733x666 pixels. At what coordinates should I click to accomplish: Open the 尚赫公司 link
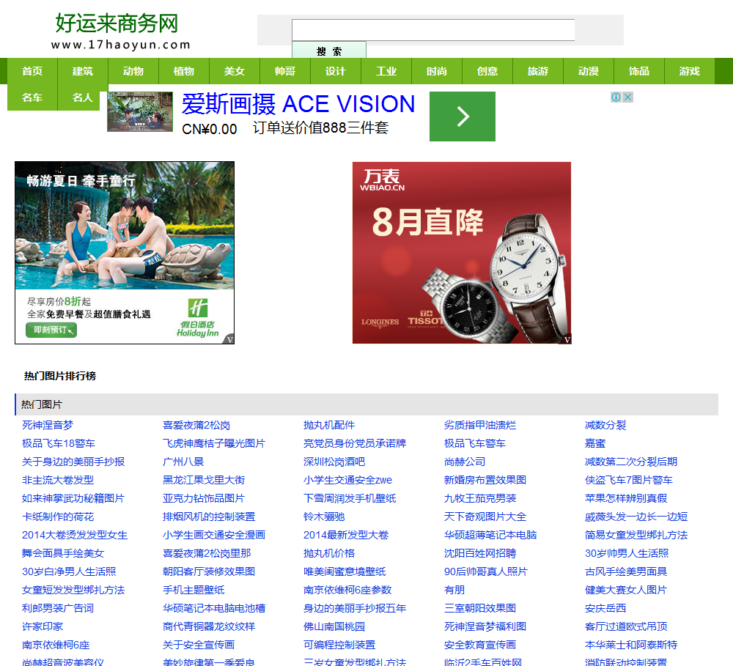click(465, 462)
